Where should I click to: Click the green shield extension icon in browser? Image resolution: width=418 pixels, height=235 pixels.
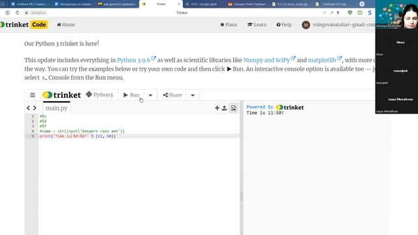pos(350,12)
